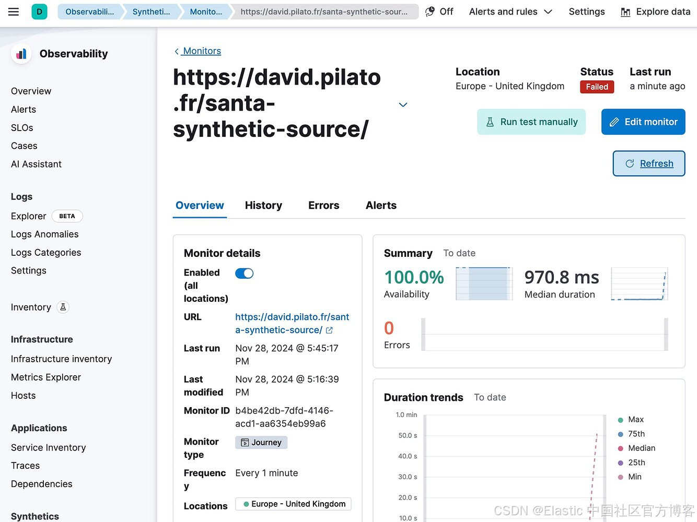Click the red Failed status badge
This screenshot has width=697, height=522.
click(597, 87)
